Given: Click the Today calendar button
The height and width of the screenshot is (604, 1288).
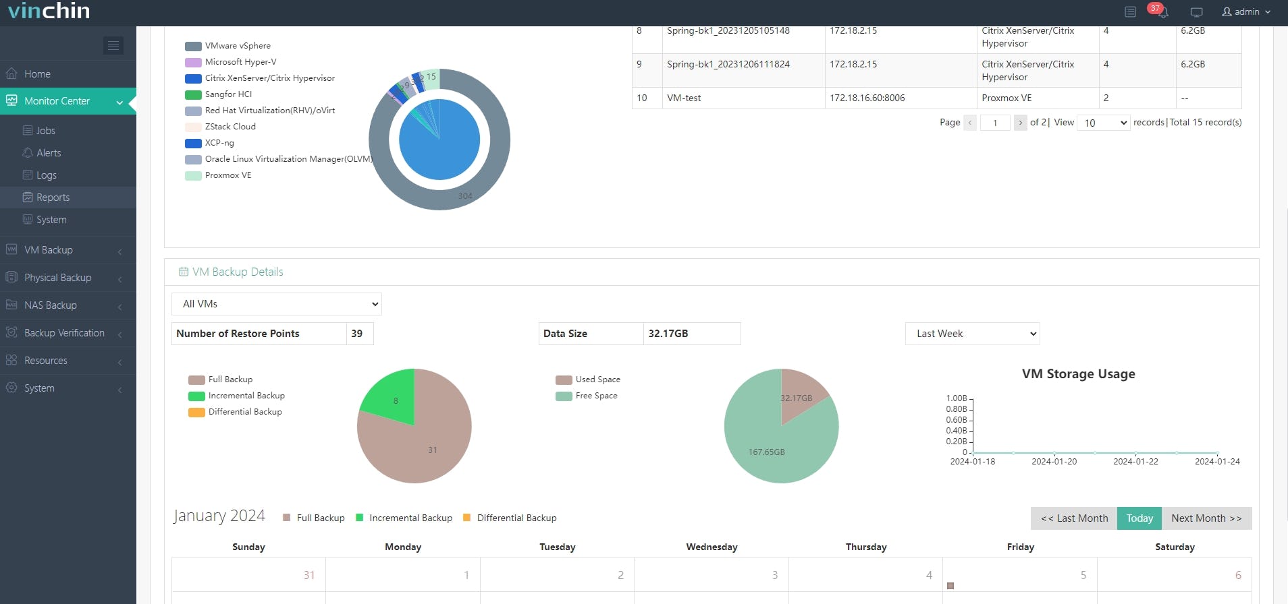Looking at the screenshot, I should [1139, 518].
